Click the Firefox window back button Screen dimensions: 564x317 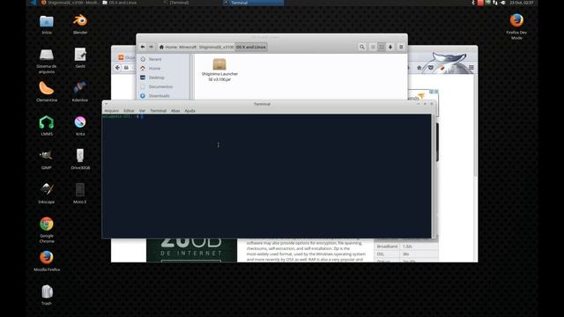coord(117,68)
